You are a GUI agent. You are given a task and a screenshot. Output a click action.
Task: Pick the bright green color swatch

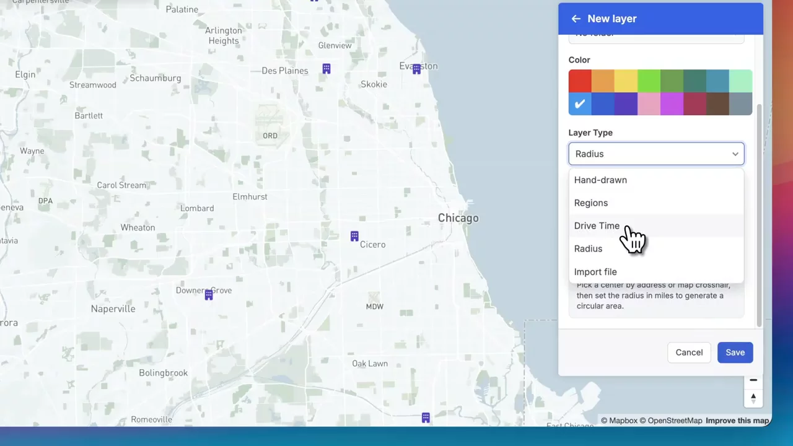tap(649, 81)
